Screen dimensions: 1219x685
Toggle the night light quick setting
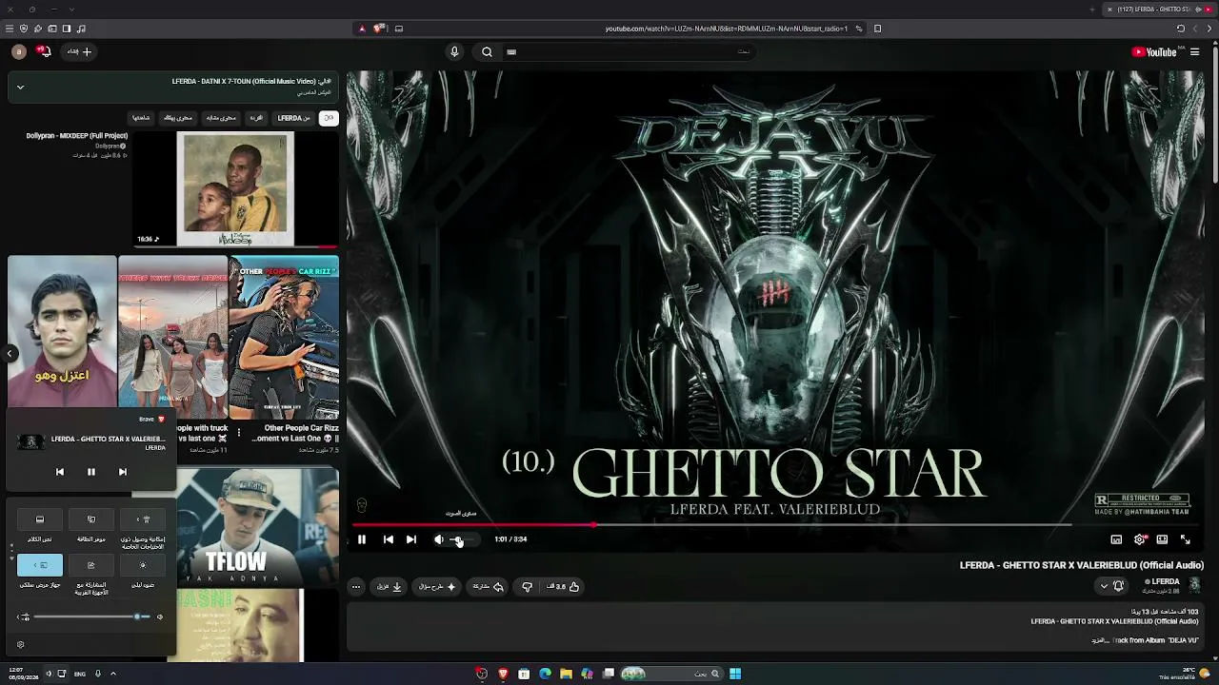coord(143,565)
